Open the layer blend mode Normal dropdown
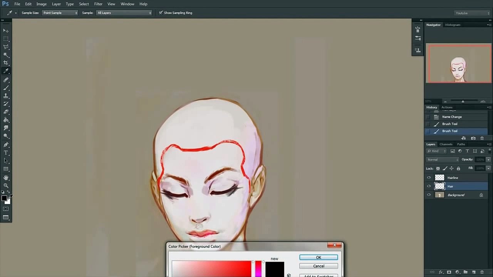This screenshot has height=277, width=493. pyautogui.click(x=443, y=160)
